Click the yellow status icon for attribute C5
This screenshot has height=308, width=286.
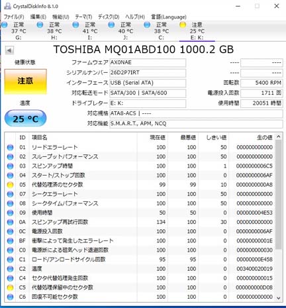(x=10, y=287)
